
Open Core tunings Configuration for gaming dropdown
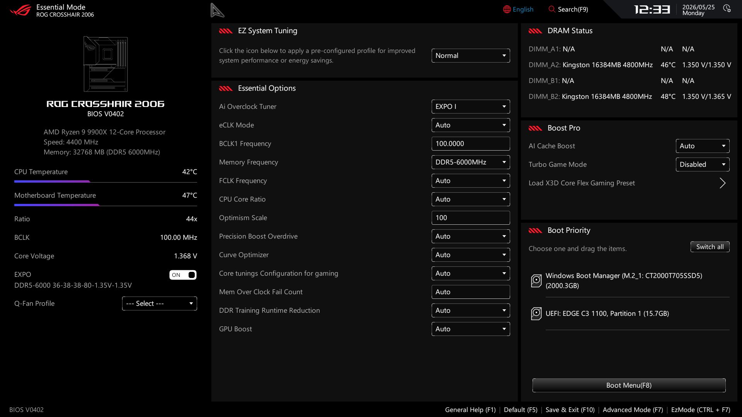pyautogui.click(x=471, y=273)
